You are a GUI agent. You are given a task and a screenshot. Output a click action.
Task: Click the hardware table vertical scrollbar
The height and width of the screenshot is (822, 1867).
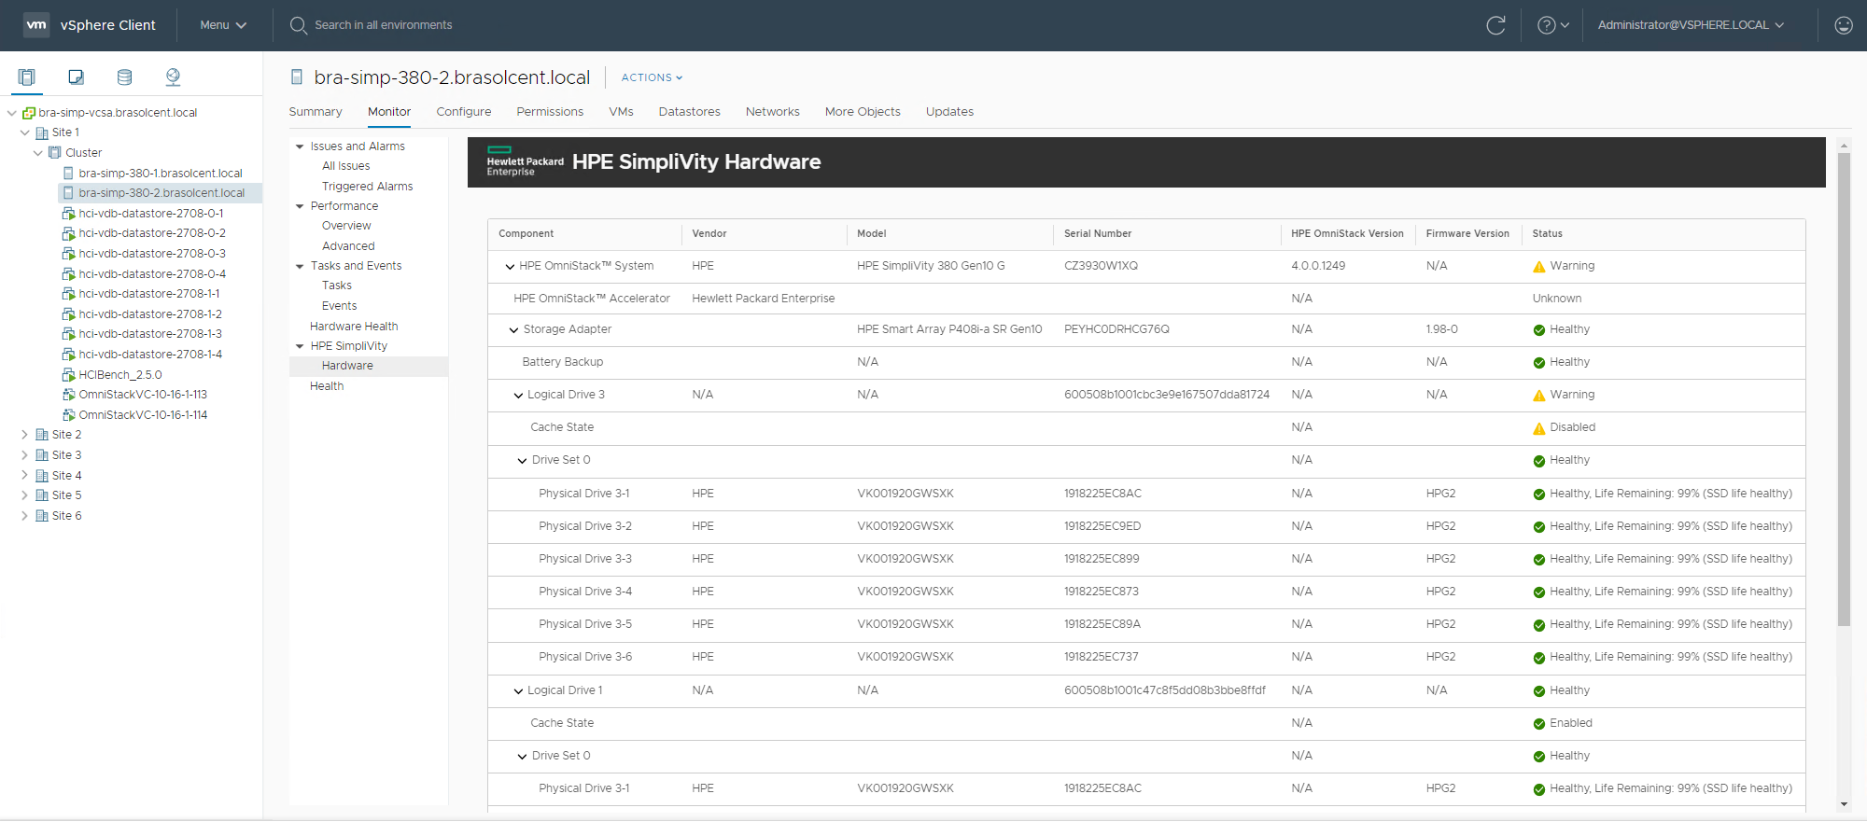(1844, 389)
